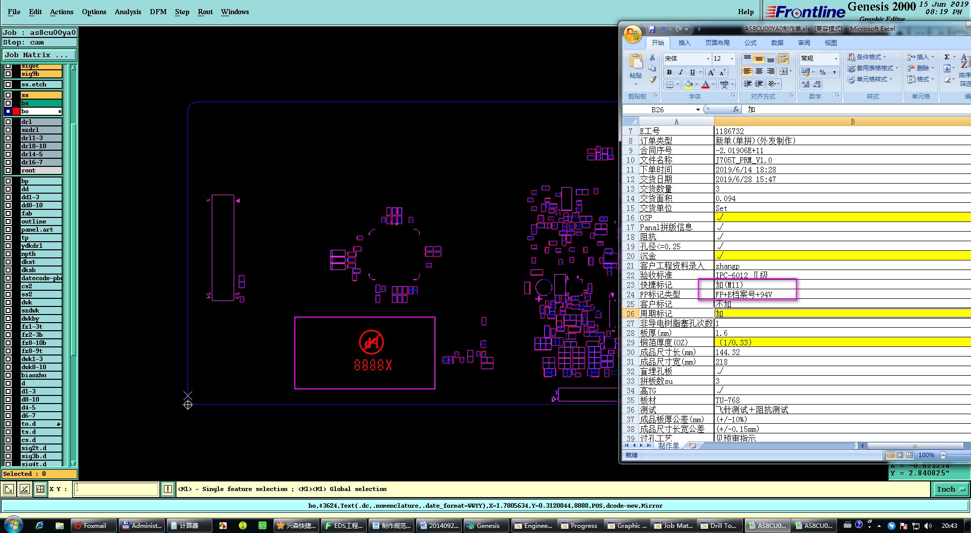Toggle Underline formatting in Excel
The image size is (971, 533).
(692, 72)
